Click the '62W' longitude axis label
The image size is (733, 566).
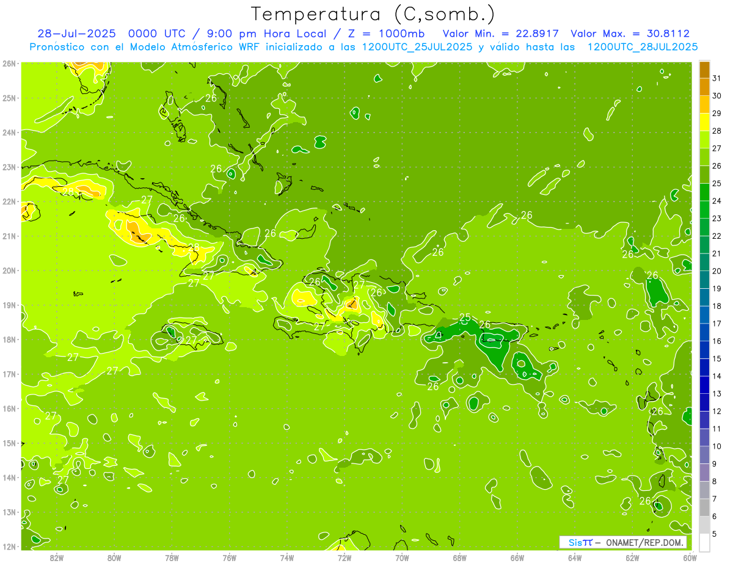tap(632, 557)
